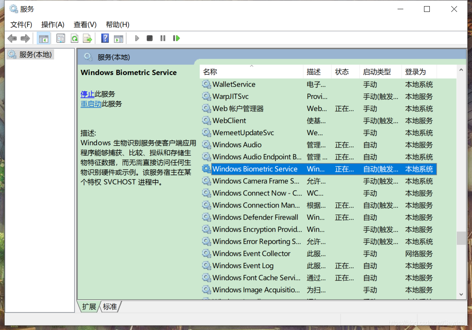Switch to the 扩展 tab

pyautogui.click(x=89, y=307)
